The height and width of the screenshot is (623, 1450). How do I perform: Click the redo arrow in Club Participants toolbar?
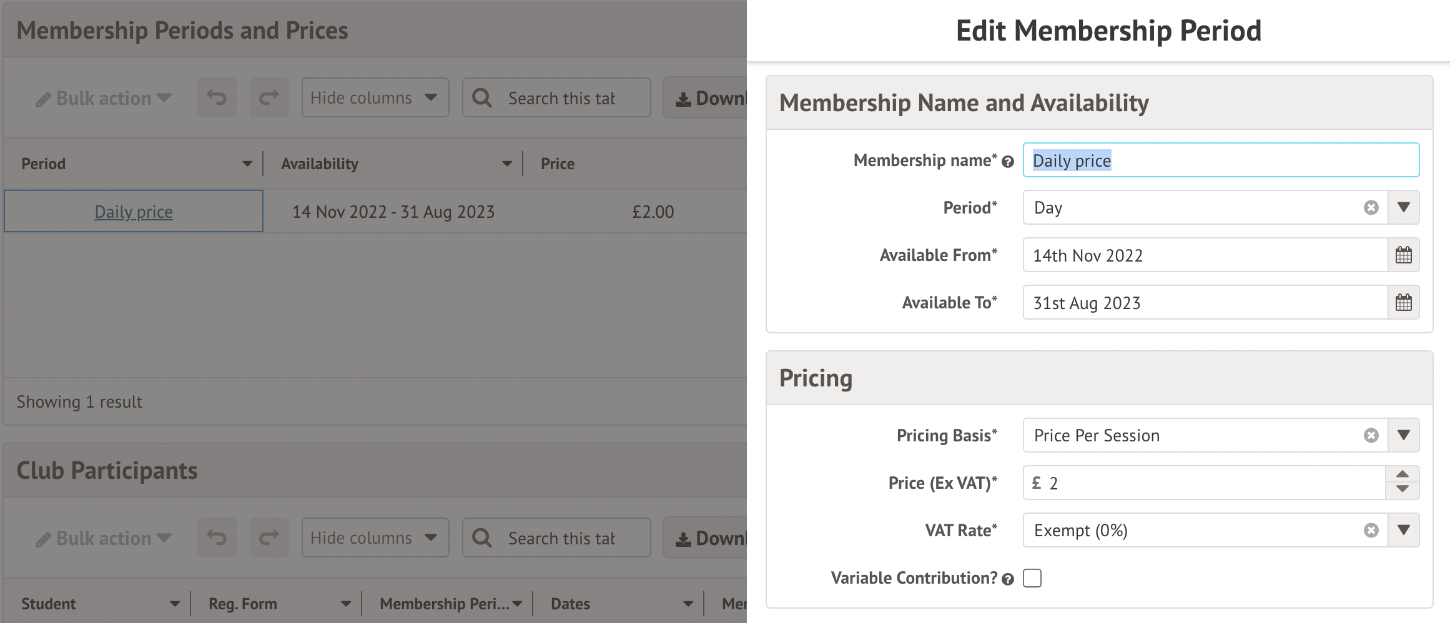click(269, 537)
